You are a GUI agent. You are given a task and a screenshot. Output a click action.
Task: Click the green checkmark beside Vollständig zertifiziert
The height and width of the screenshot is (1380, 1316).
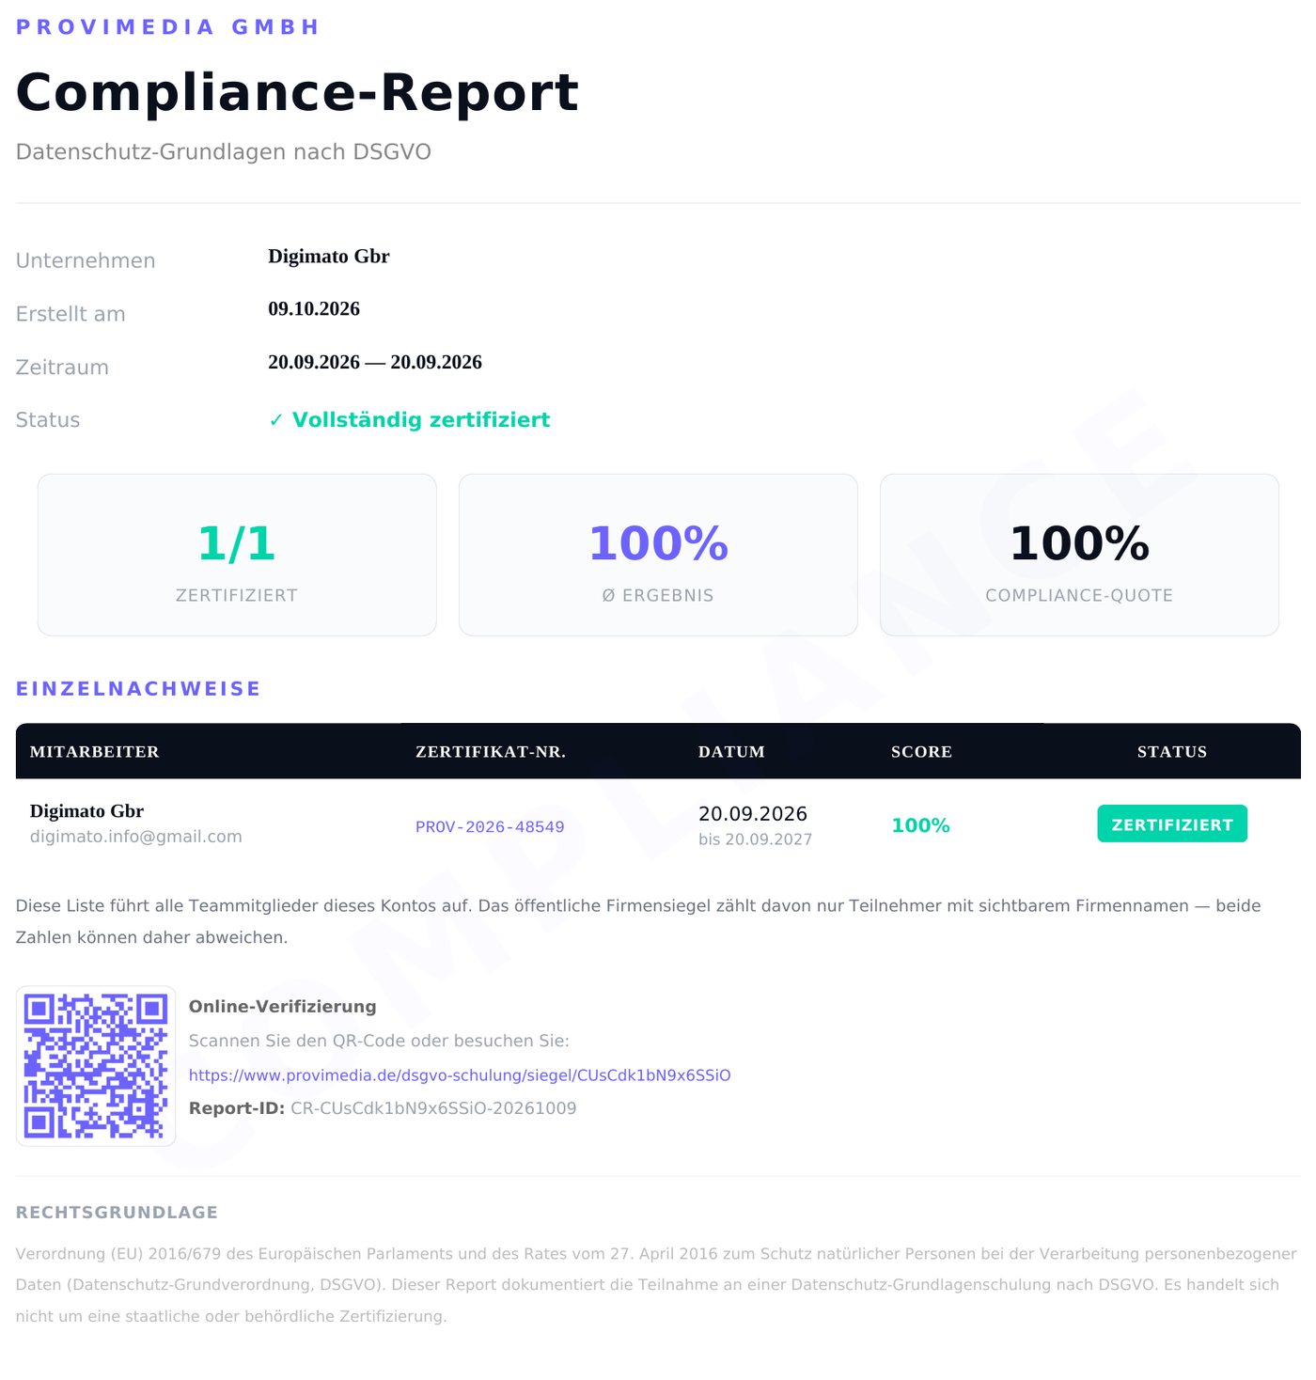coord(275,420)
